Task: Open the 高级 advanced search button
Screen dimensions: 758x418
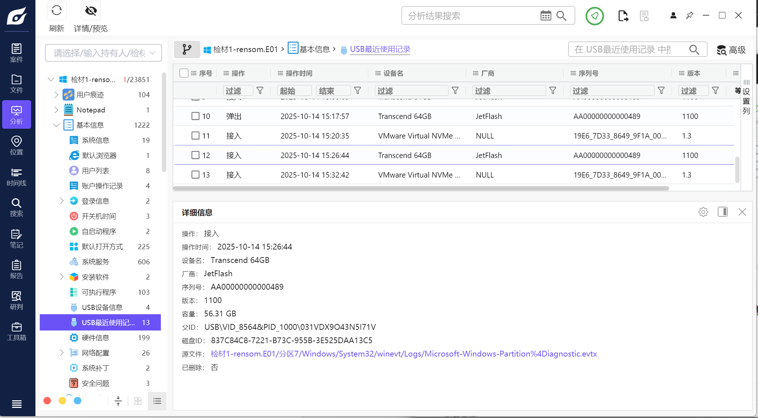Action: pyautogui.click(x=731, y=50)
